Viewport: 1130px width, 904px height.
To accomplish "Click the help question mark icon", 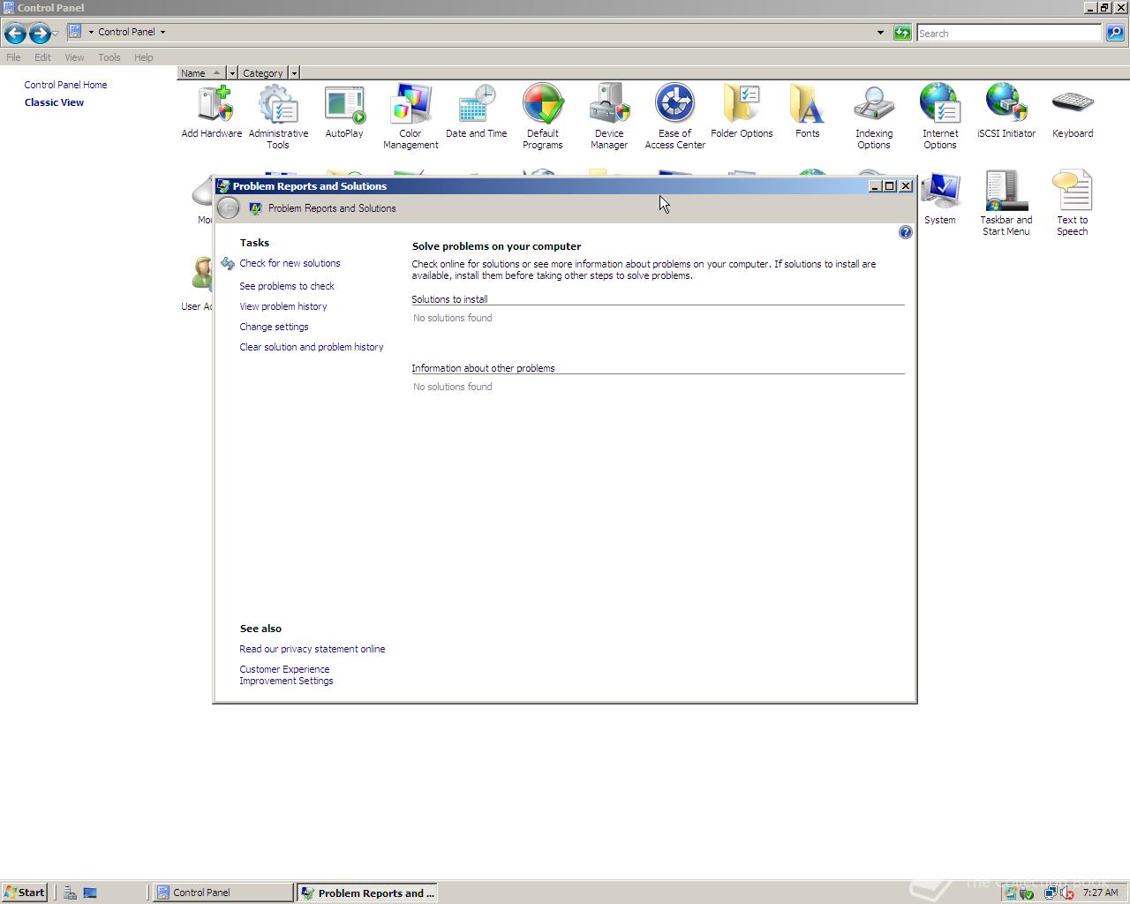I will 905,232.
